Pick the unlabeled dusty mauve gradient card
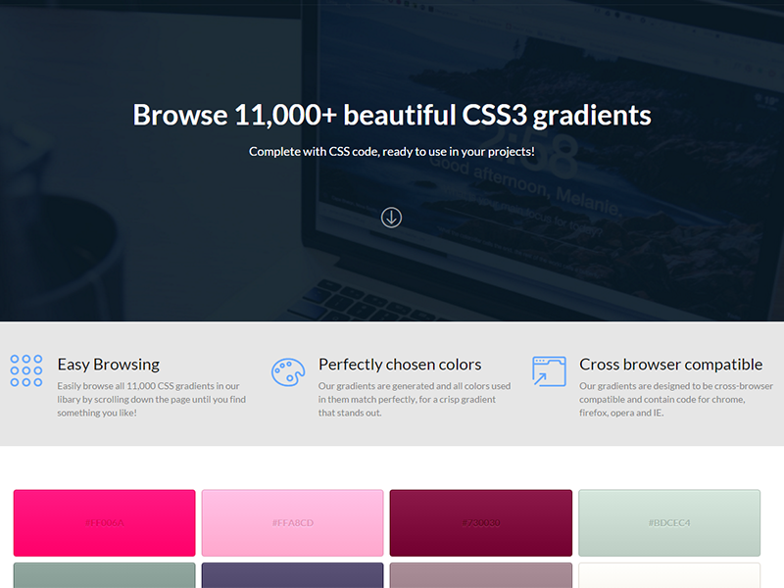 tap(481, 575)
